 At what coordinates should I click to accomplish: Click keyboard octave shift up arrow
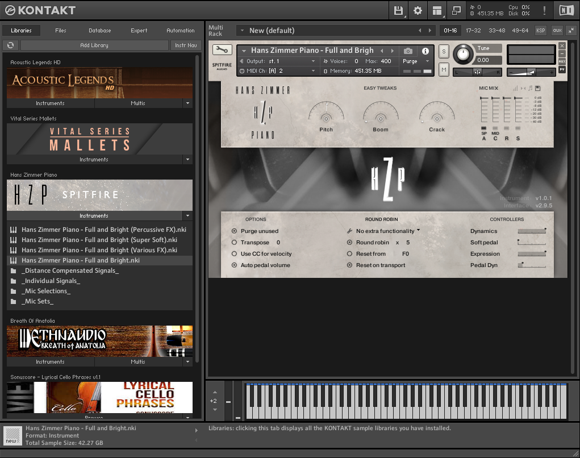tap(215, 392)
